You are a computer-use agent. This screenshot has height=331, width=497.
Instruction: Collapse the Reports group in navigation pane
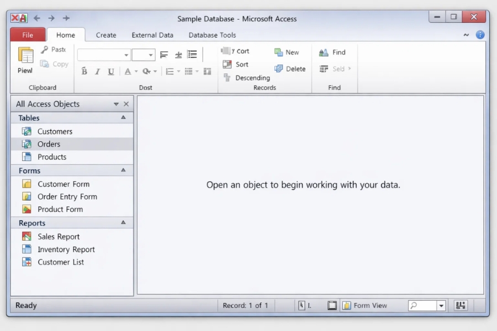123,223
